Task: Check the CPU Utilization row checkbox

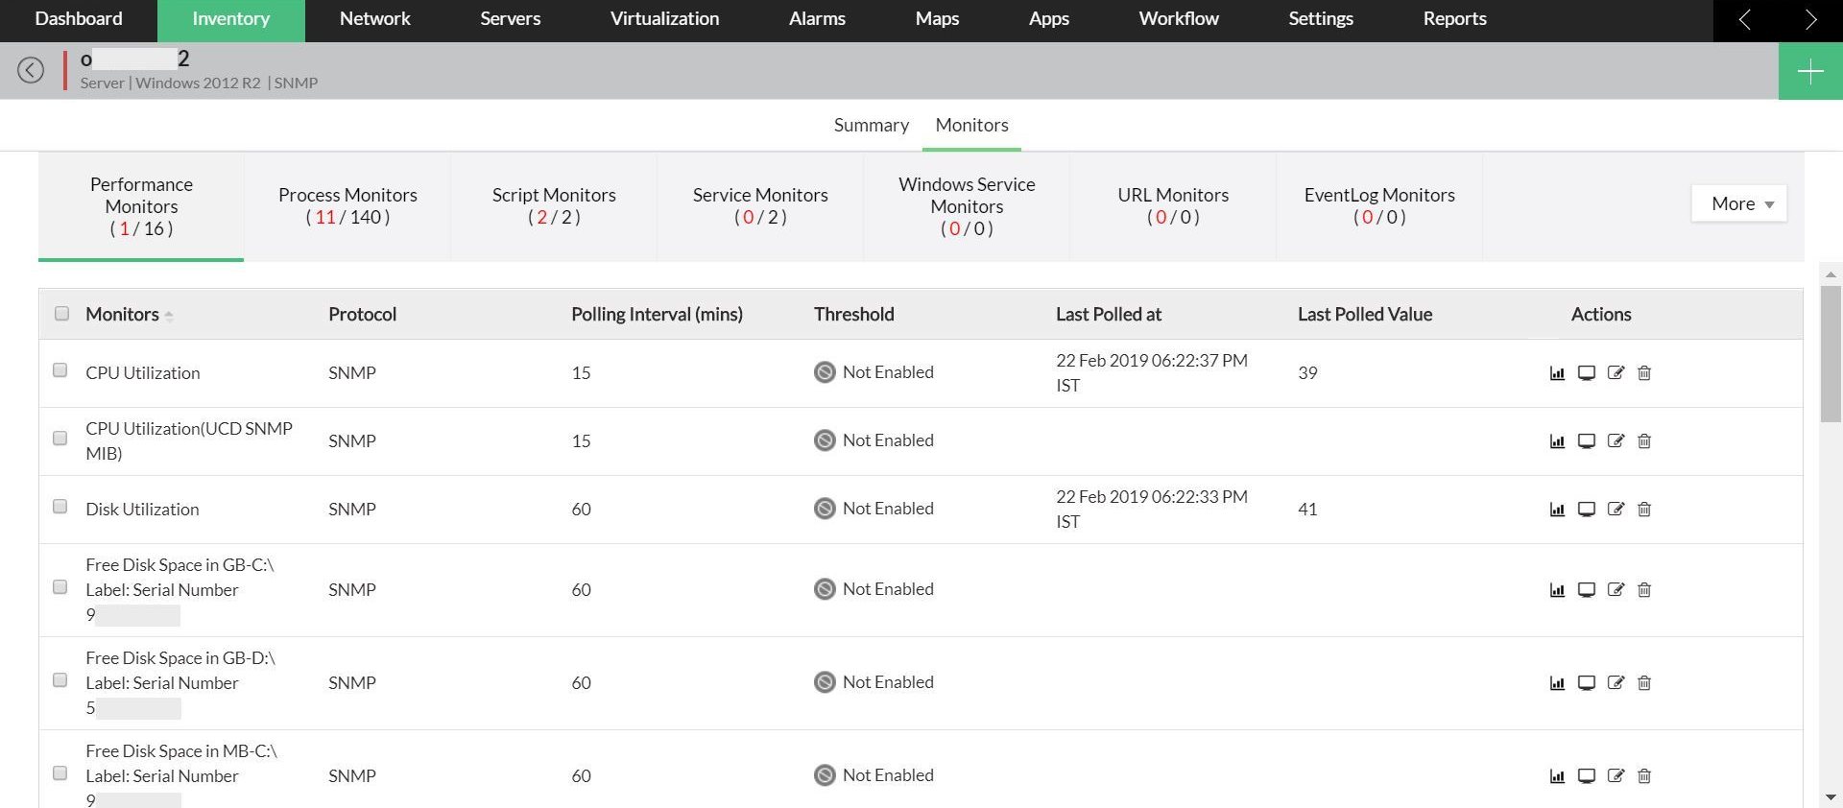Action: click(60, 370)
